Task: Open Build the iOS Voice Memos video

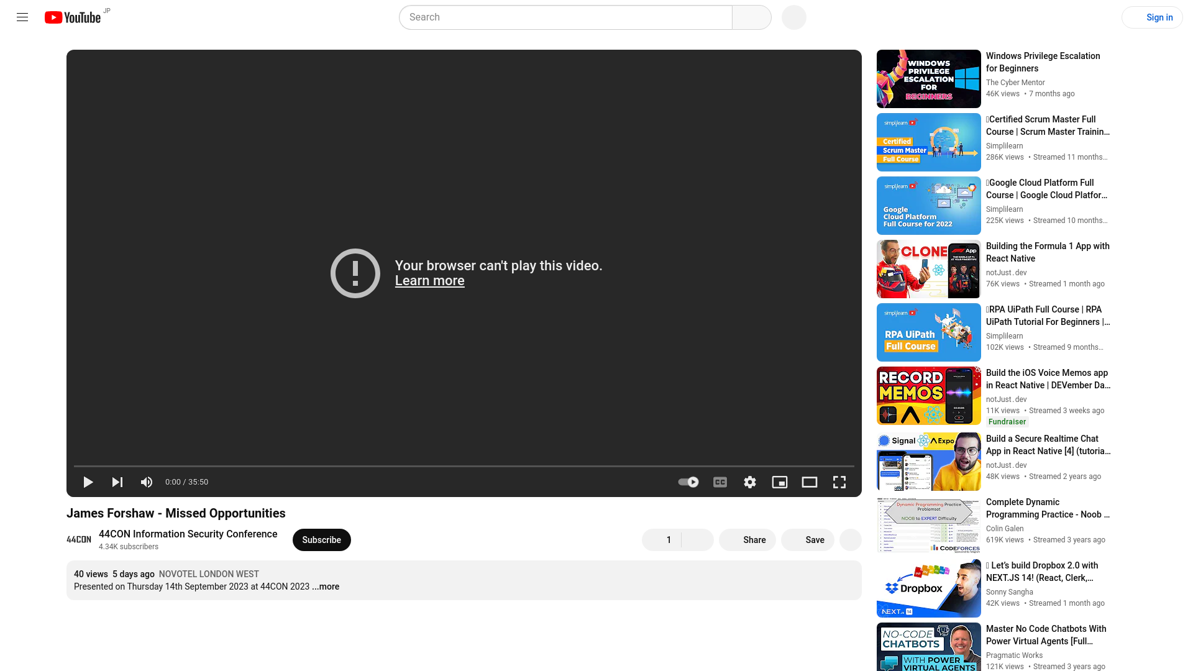Action: click(x=1048, y=379)
